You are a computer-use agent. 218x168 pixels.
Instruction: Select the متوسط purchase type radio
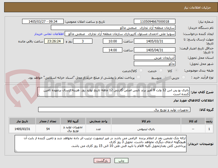(x=166, y=77)
